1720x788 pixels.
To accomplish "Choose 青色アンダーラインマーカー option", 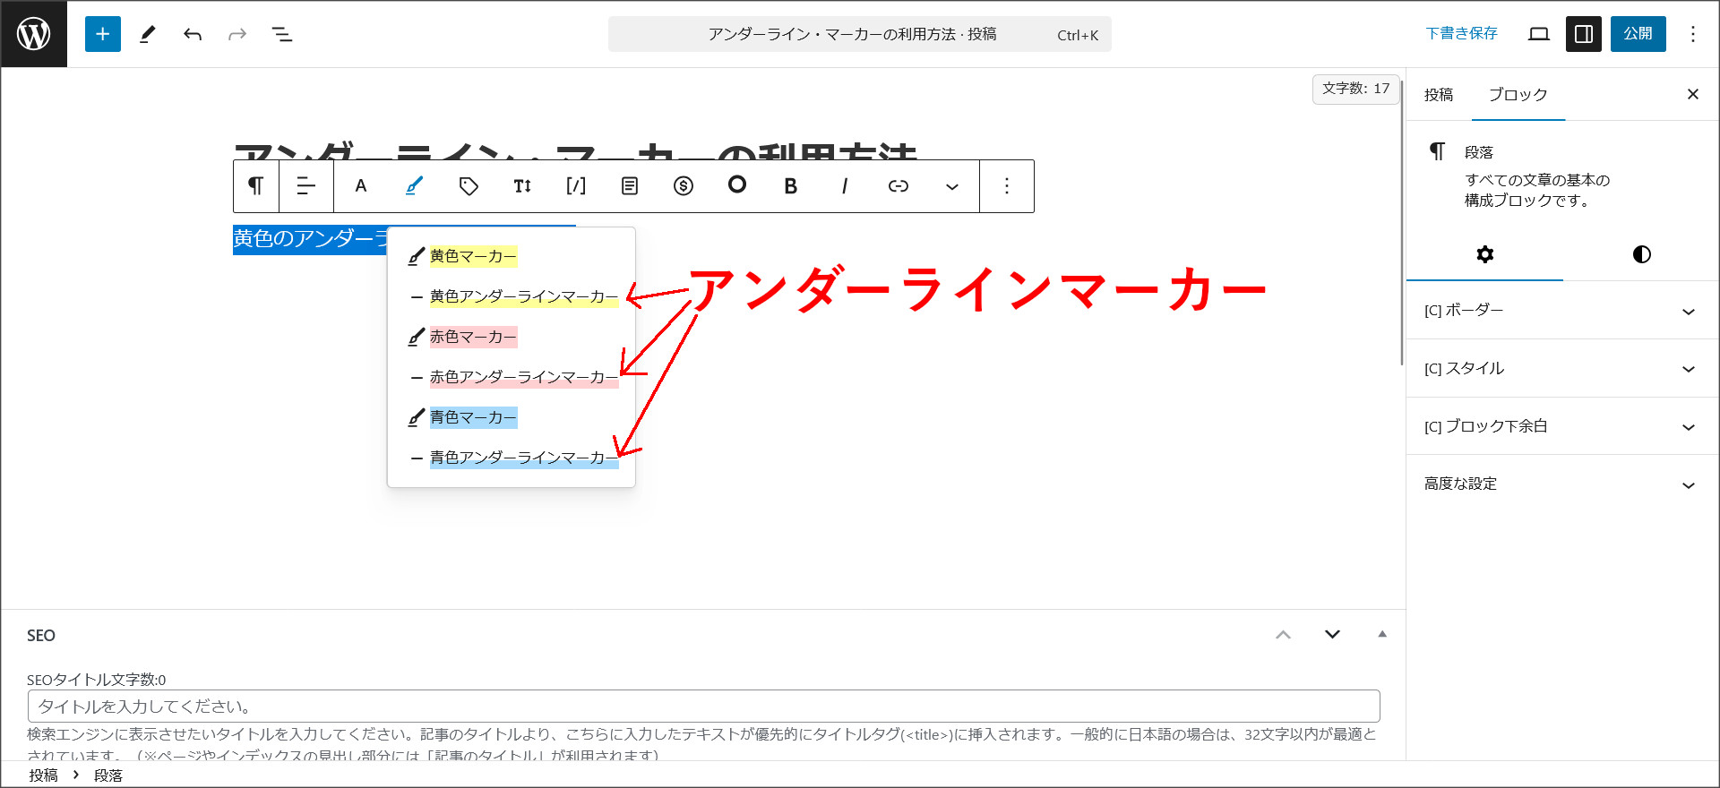I will click(x=511, y=458).
